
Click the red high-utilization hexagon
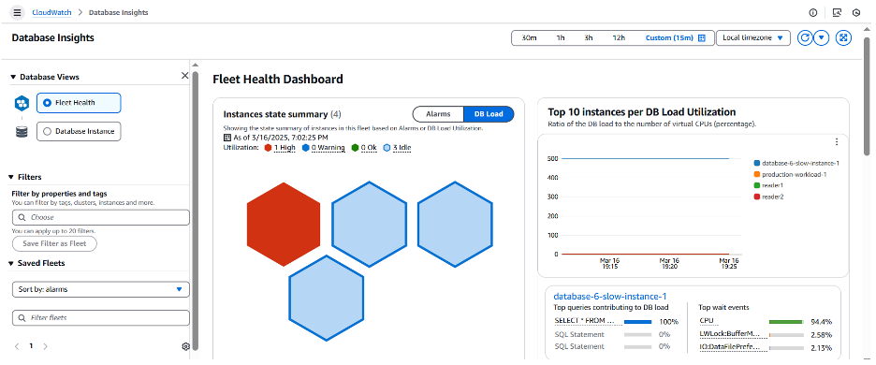click(x=284, y=224)
